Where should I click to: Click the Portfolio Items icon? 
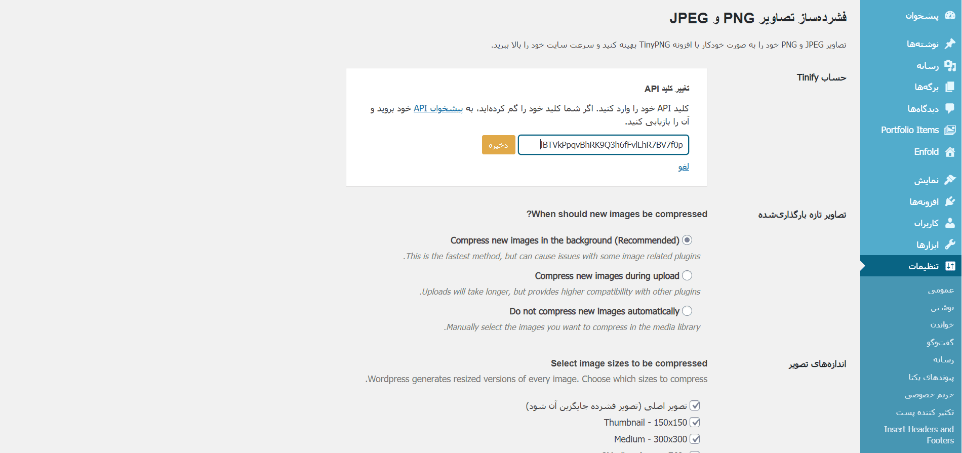pyautogui.click(x=950, y=130)
